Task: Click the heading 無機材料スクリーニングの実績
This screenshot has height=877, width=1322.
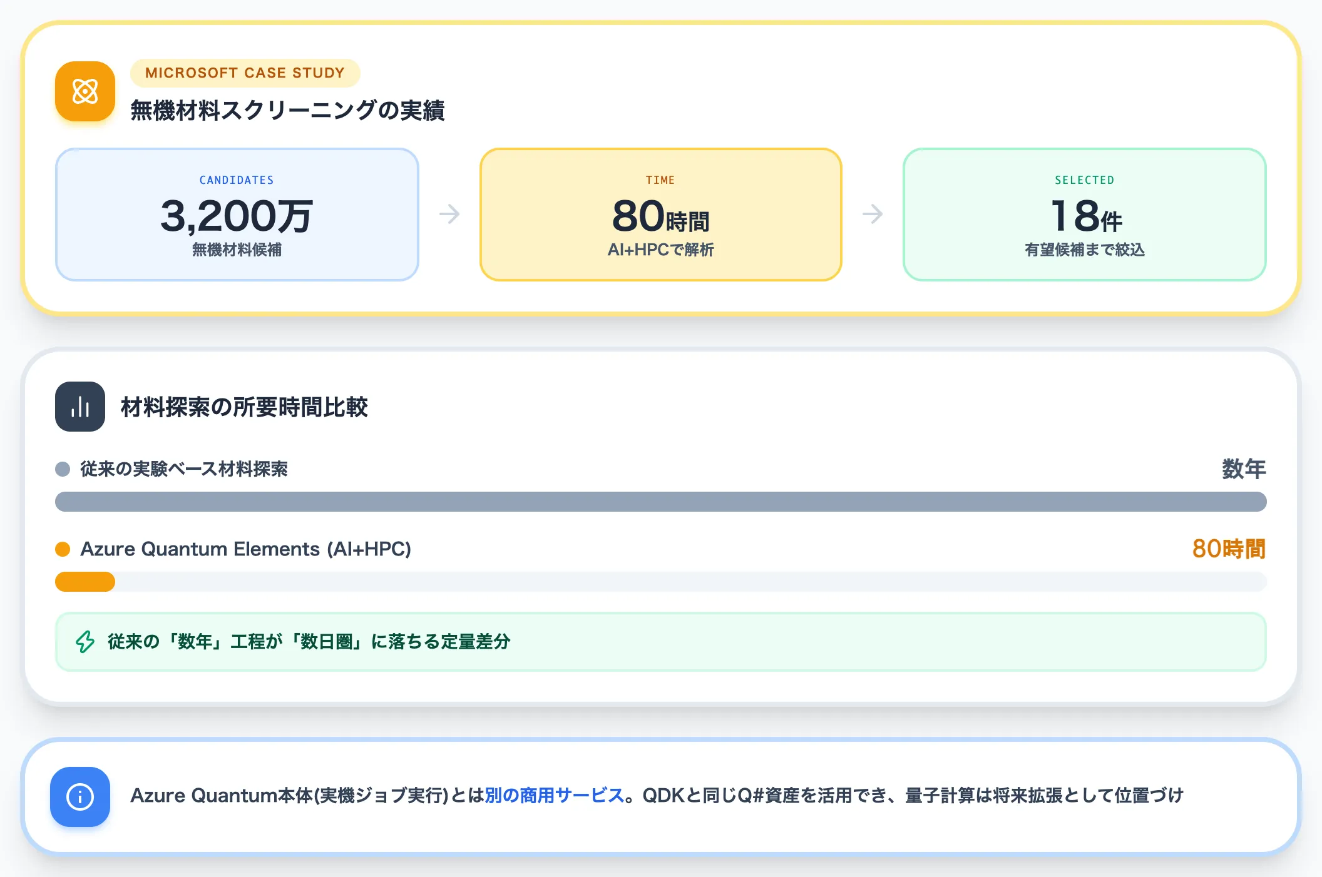Action: tap(287, 111)
